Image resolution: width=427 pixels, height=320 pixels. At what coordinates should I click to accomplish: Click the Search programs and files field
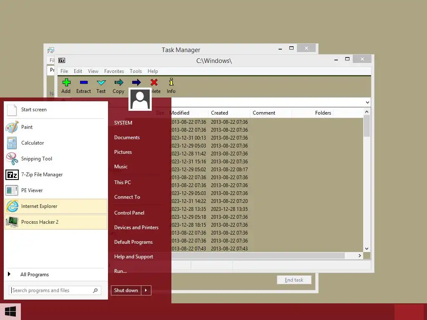pyautogui.click(x=55, y=290)
